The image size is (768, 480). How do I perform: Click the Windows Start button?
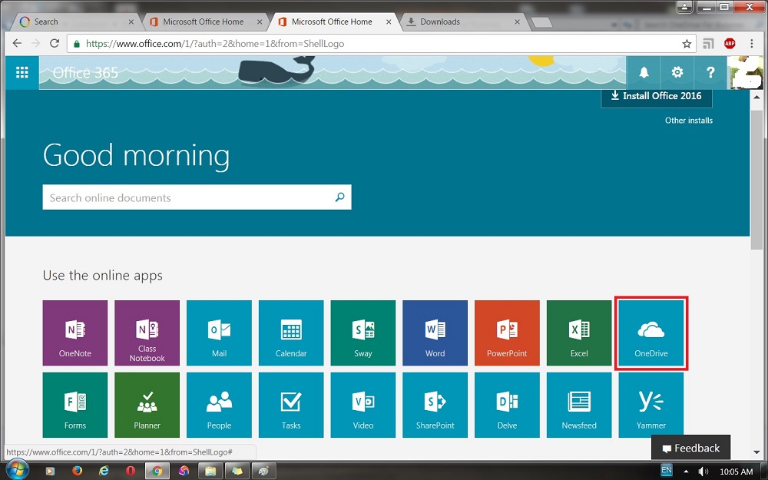pos(17,470)
